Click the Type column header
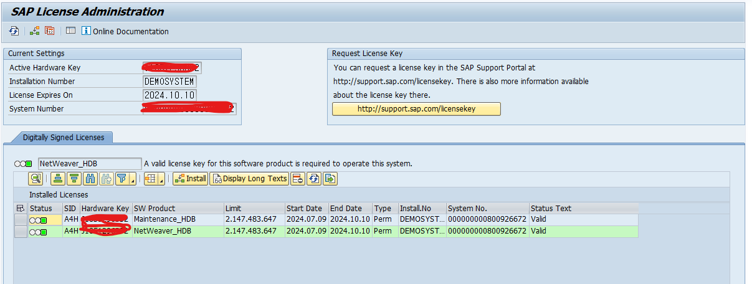The image size is (752, 284). [384, 208]
